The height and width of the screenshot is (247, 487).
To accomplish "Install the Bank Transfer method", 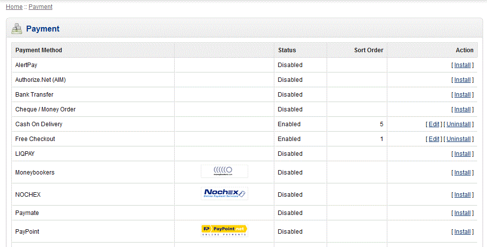I will [x=462, y=95].
